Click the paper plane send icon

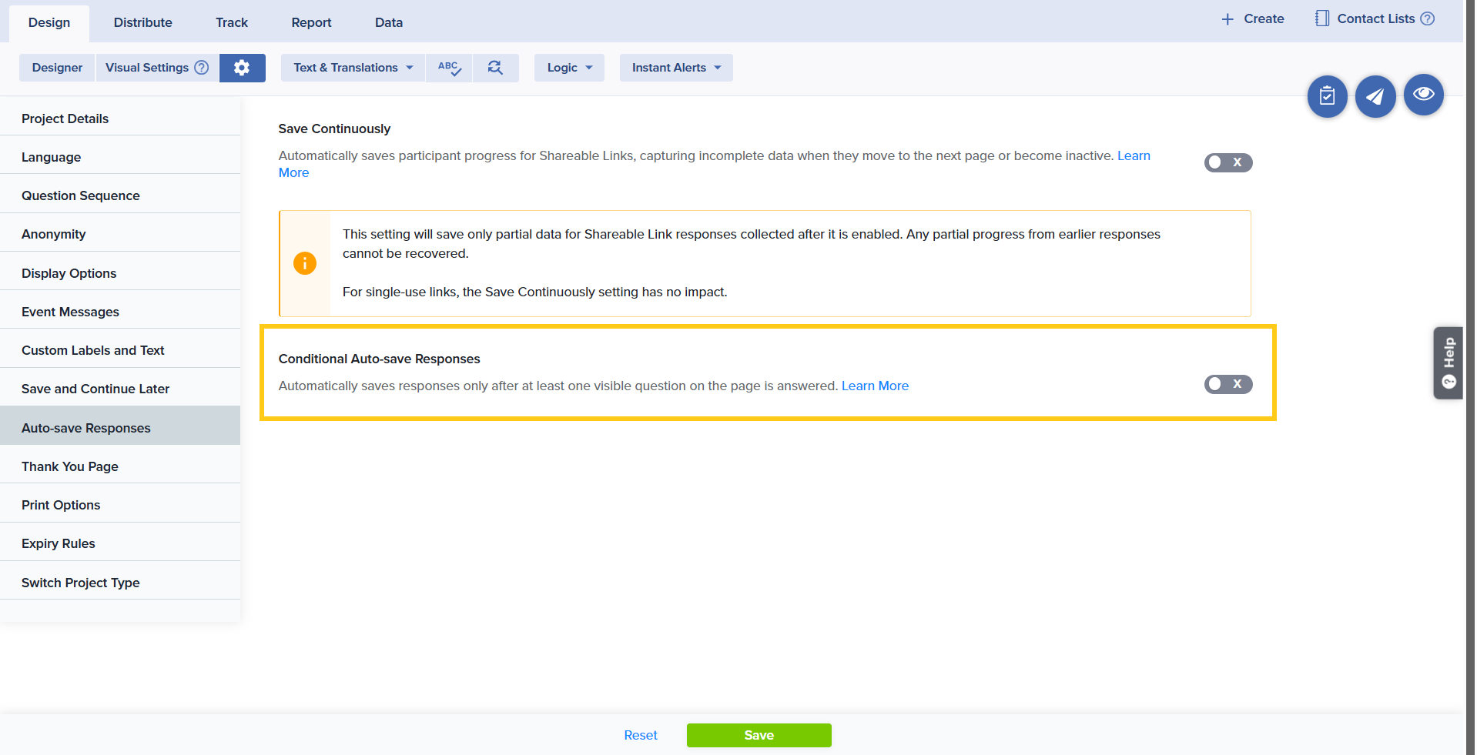[x=1375, y=96]
